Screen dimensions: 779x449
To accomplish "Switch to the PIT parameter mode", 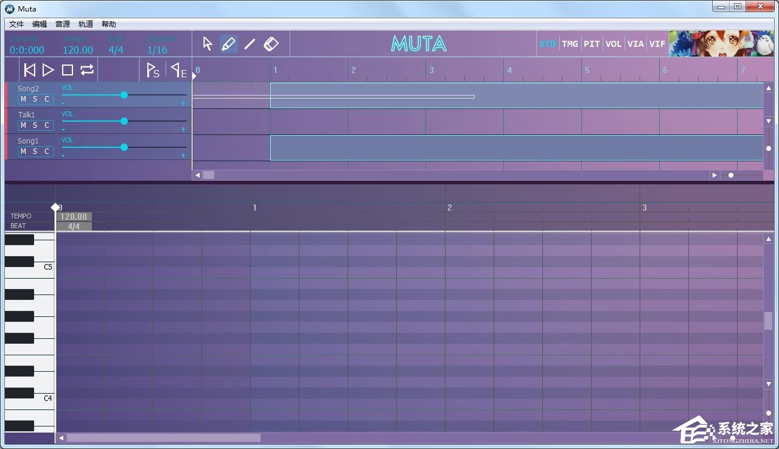I will point(592,44).
